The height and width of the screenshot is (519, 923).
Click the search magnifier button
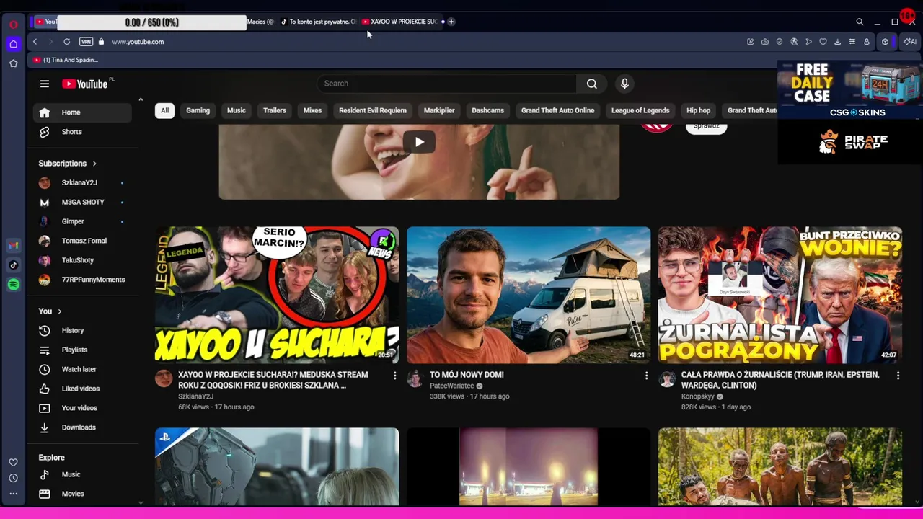tap(591, 84)
